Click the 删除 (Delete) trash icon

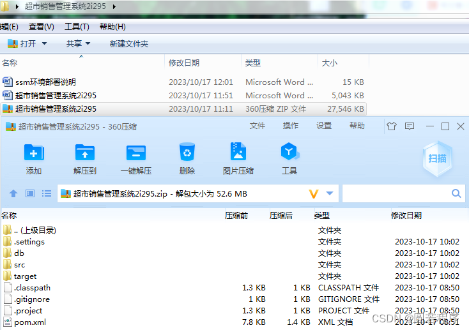click(187, 152)
